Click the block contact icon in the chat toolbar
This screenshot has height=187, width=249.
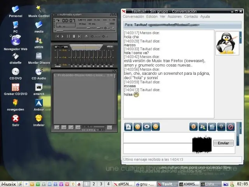coord(230,127)
